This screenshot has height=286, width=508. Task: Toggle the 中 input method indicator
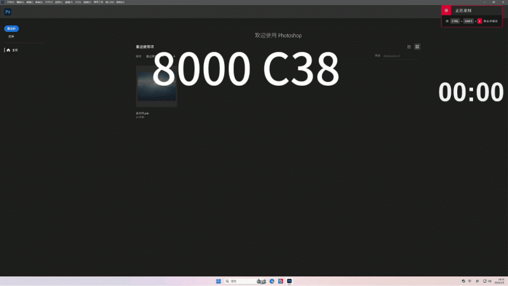coord(470,281)
